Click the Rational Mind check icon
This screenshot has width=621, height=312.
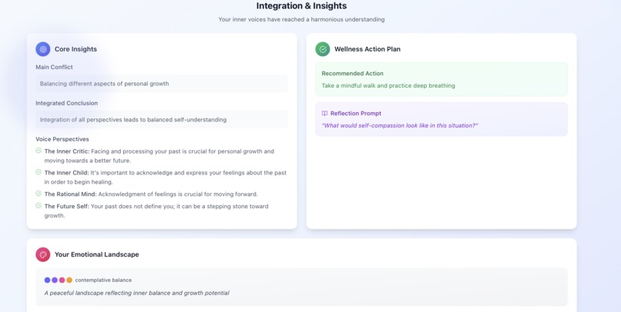coord(39,194)
